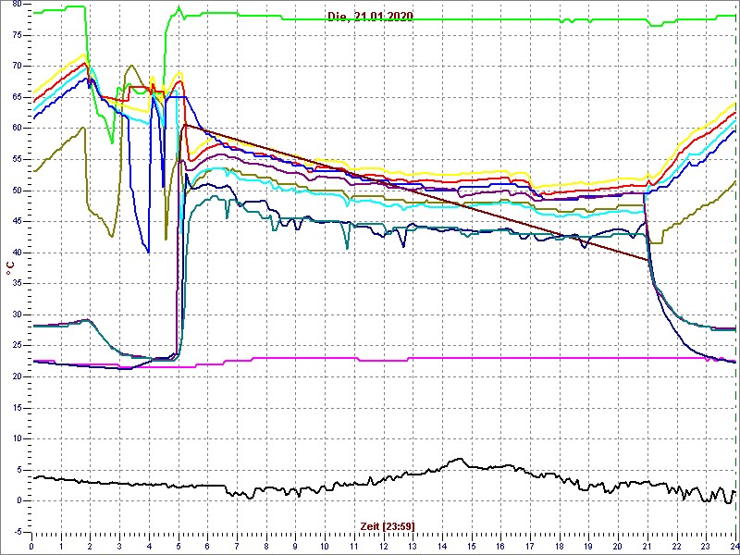Select the -5 label on the temperature axis

[x=18, y=533]
